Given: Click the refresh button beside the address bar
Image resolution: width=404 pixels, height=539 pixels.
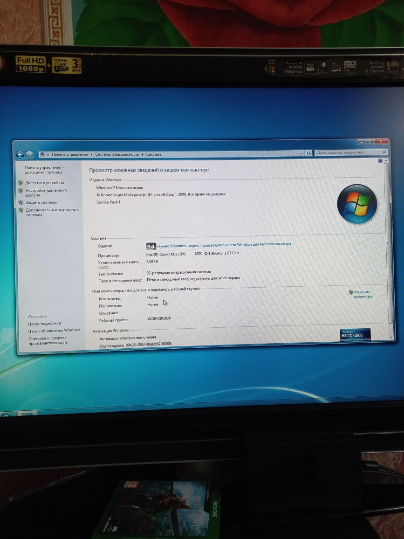Looking at the screenshot, I should (x=308, y=153).
